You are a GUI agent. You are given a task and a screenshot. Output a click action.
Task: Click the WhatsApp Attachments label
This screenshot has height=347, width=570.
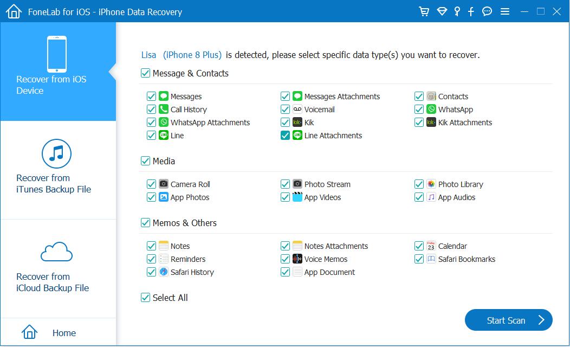(x=210, y=123)
